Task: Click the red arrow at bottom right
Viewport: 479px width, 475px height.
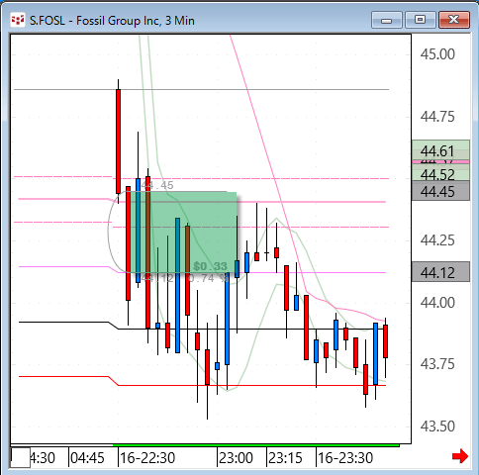Action: (x=460, y=456)
